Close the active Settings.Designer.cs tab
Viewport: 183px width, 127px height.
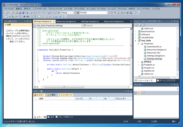[54, 22]
